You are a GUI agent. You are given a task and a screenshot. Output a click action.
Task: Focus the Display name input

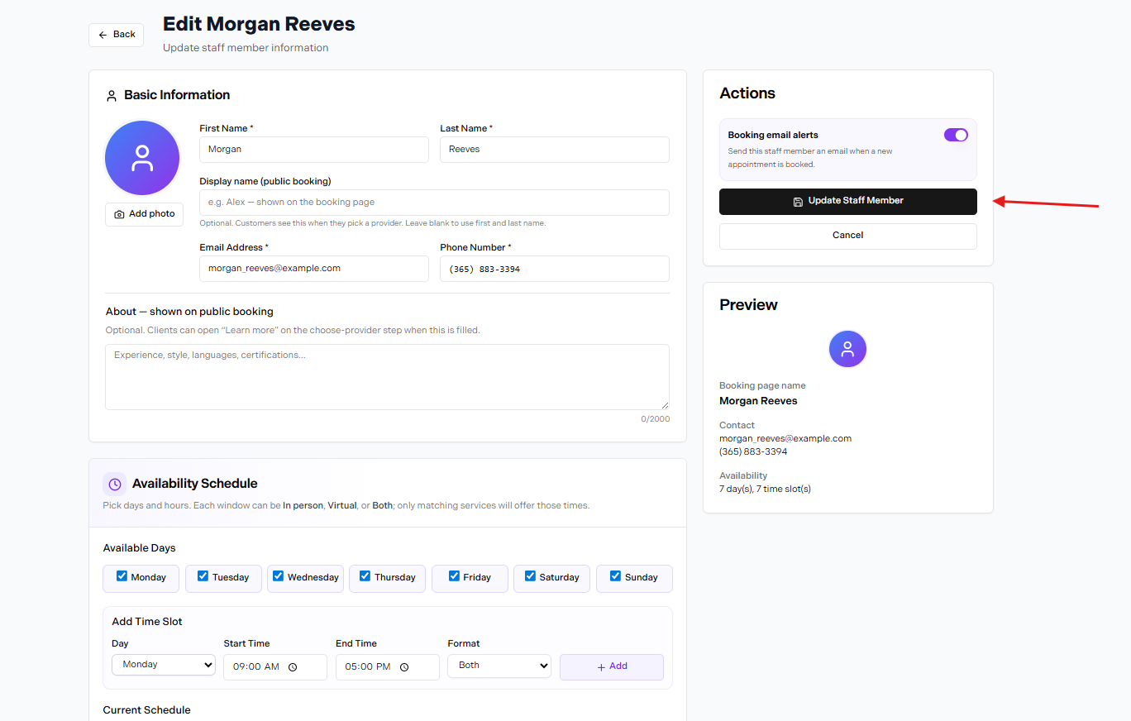434,203
